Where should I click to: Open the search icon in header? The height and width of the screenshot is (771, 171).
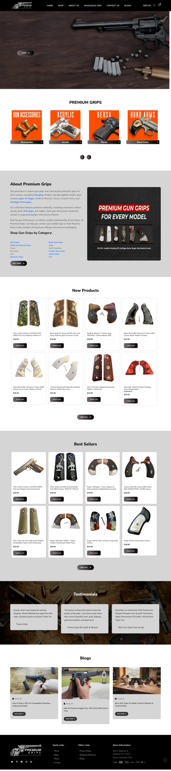tap(154, 5)
